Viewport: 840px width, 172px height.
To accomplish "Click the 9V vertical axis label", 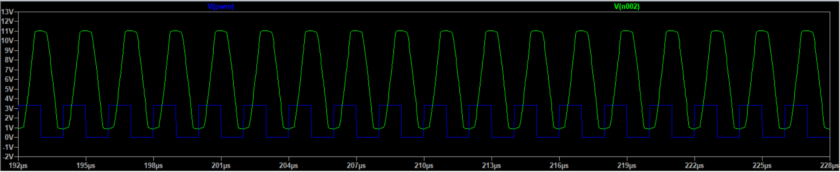I will click(x=9, y=50).
